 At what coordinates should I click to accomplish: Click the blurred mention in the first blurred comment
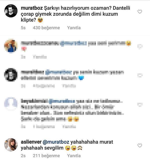73,43
